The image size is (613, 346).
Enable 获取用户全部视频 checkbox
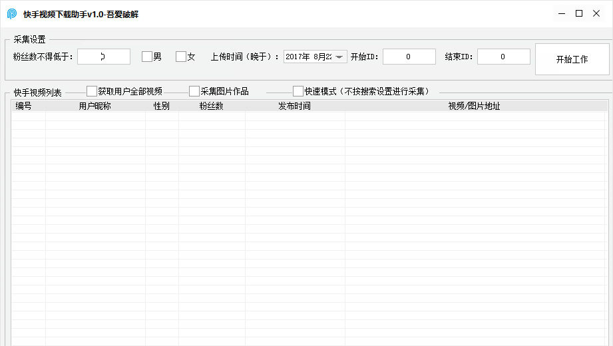(91, 91)
